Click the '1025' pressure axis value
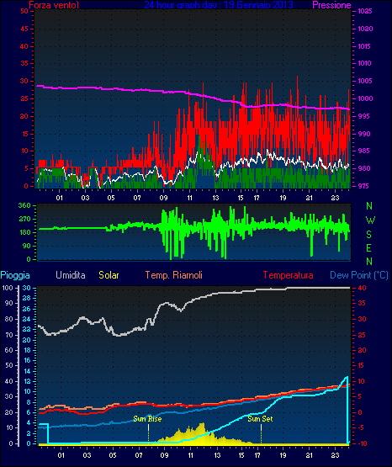The width and height of the screenshot is (392, 467). [366, 11]
